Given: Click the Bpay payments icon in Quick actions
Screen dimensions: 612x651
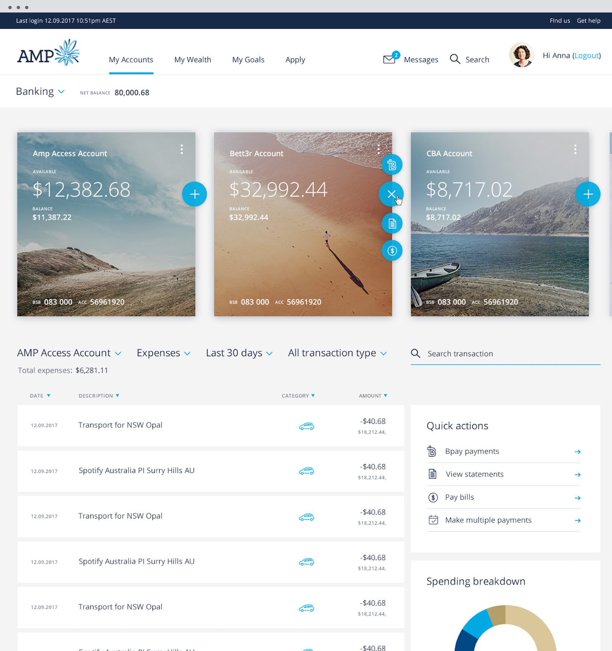Looking at the screenshot, I should [432, 451].
